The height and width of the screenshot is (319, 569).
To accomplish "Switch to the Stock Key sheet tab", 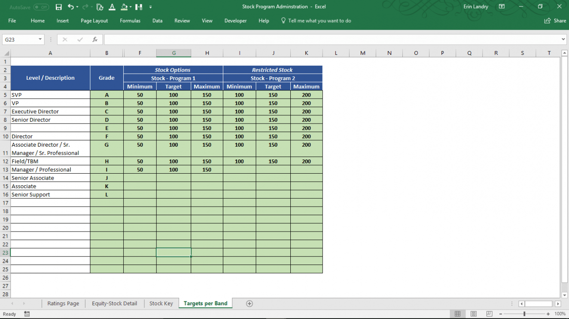I will (161, 303).
